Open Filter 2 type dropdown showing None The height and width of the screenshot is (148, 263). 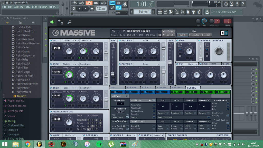146,64
